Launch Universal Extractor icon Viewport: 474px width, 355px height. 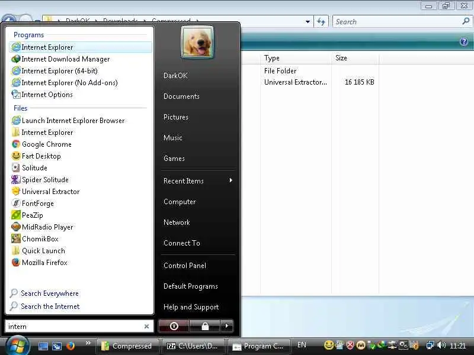coord(16,191)
